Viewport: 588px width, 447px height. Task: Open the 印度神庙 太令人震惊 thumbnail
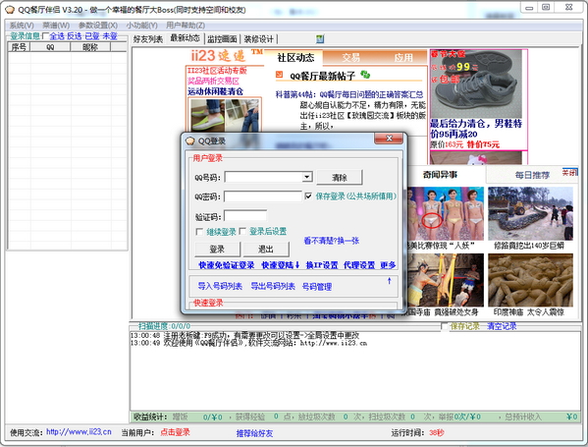coord(531,281)
